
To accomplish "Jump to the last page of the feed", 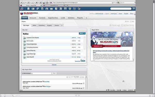I will (83, 77).
